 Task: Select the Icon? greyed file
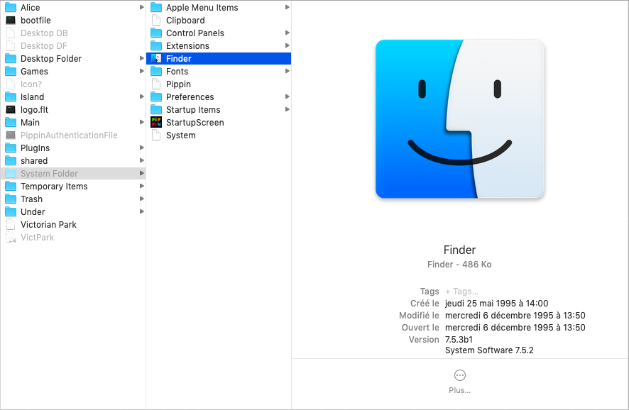pos(31,84)
